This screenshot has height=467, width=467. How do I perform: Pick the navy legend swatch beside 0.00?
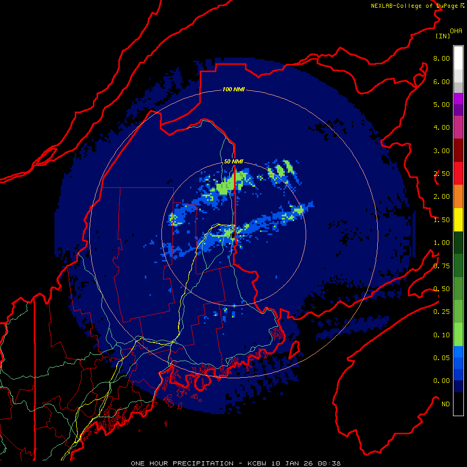click(458, 387)
